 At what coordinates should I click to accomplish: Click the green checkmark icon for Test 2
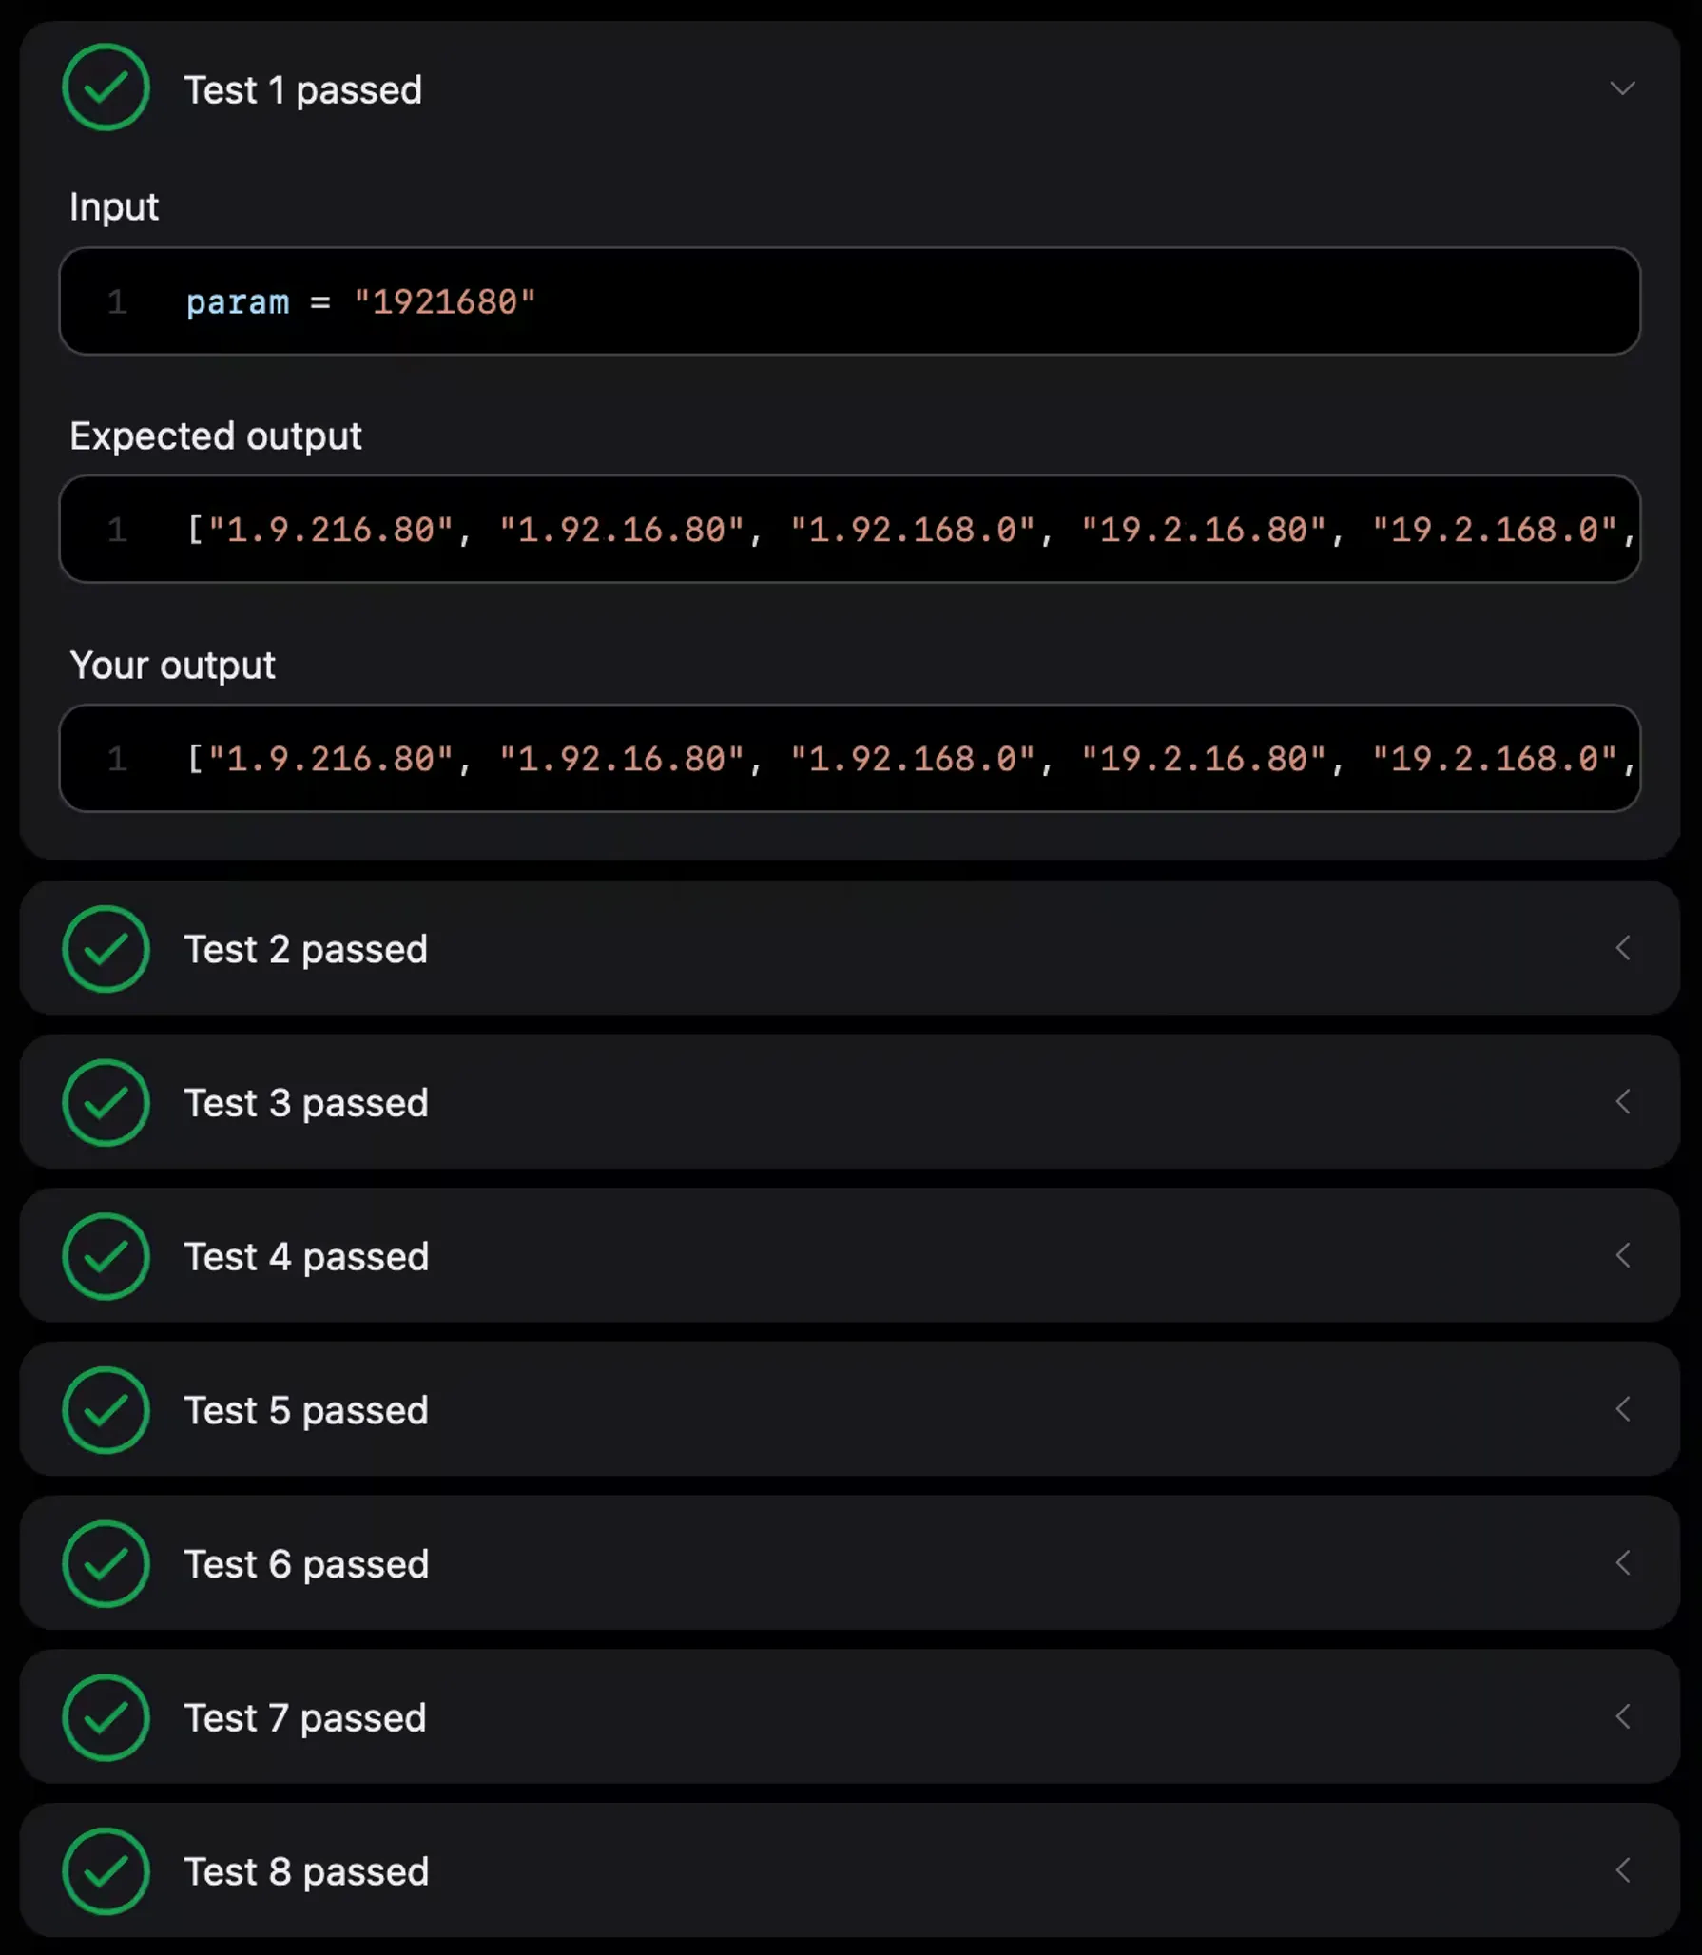(106, 948)
